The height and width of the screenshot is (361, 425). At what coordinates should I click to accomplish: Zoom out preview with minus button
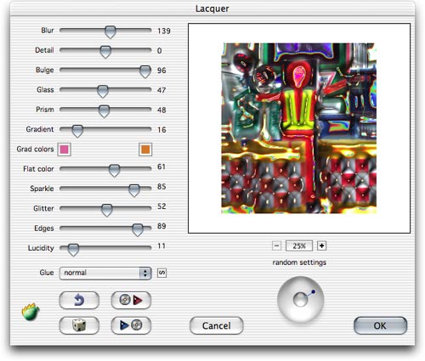click(x=276, y=245)
